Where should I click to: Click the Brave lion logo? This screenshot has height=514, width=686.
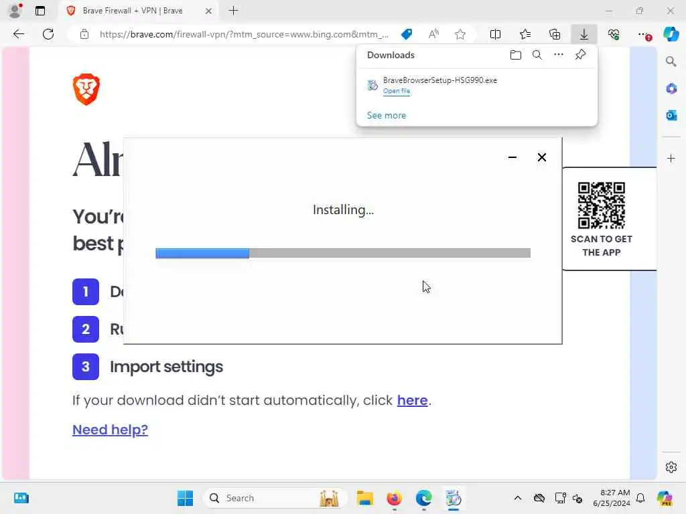click(x=86, y=89)
